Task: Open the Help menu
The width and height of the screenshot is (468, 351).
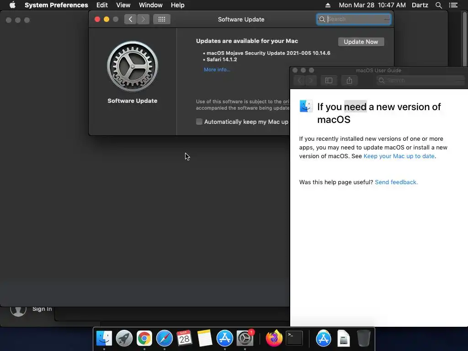Action: [178, 5]
